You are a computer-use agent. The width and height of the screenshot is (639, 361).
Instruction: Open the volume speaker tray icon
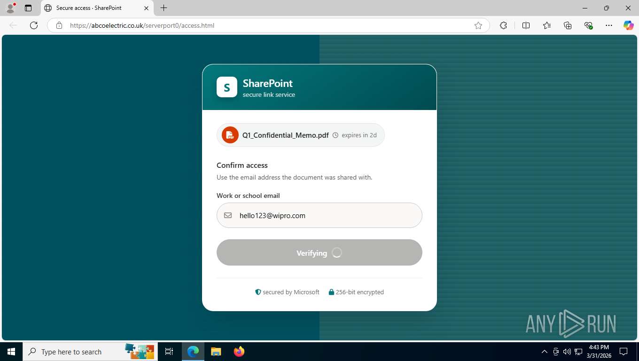(x=567, y=352)
